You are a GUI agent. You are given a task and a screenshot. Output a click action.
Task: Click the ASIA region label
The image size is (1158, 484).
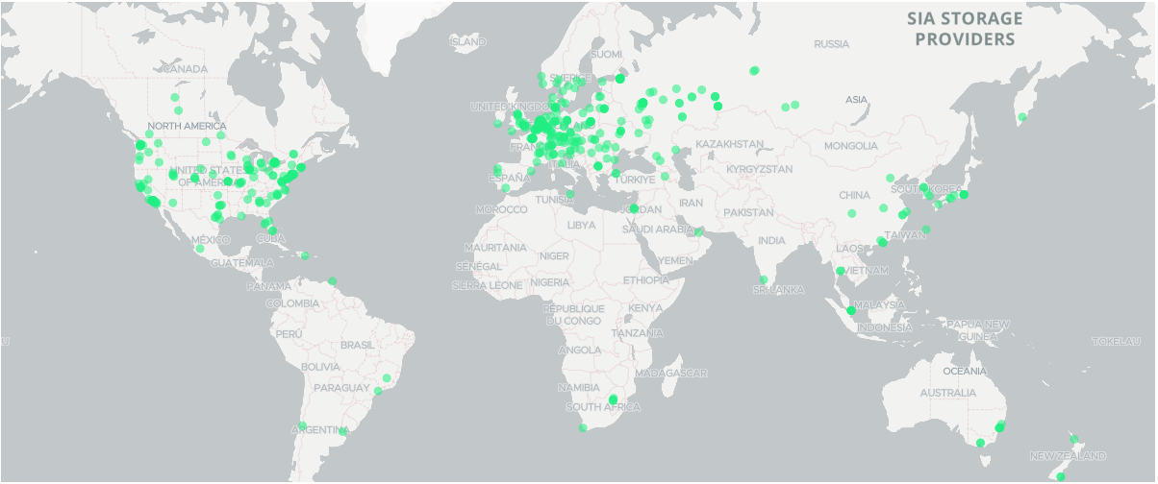click(856, 100)
